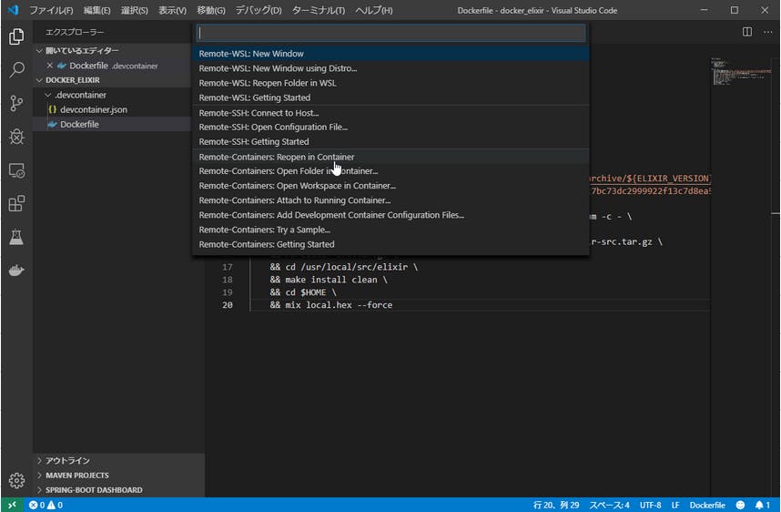Screen dimensions: 781x512
Task: Click the command palette input field
Action: click(391, 33)
